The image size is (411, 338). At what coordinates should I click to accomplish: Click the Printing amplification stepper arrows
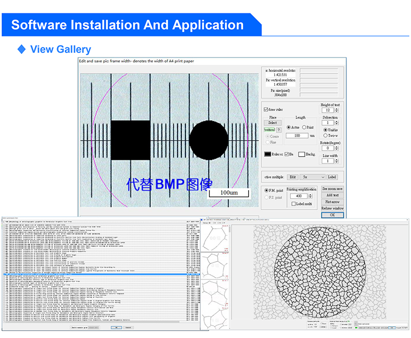pyautogui.click(x=310, y=196)
